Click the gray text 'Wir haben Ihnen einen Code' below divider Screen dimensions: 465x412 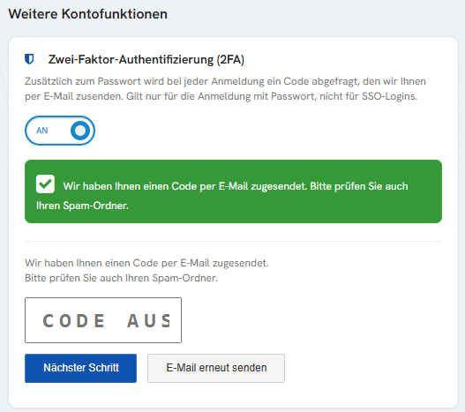146,263
